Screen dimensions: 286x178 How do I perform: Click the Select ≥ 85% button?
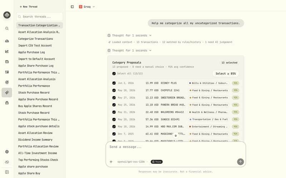click(226, 74)
